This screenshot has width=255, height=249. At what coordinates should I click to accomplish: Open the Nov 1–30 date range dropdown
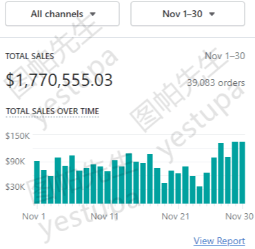click(x=187, y=14)
